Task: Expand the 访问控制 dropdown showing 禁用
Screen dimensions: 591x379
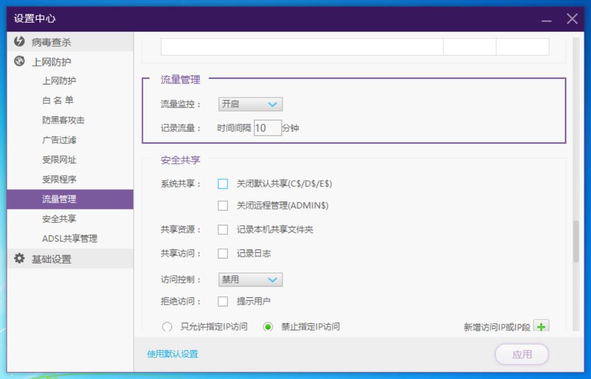Action: point(250,280)
